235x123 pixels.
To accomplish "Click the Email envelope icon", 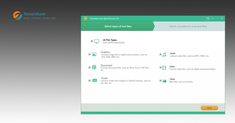I will click(x=95, y=80).
